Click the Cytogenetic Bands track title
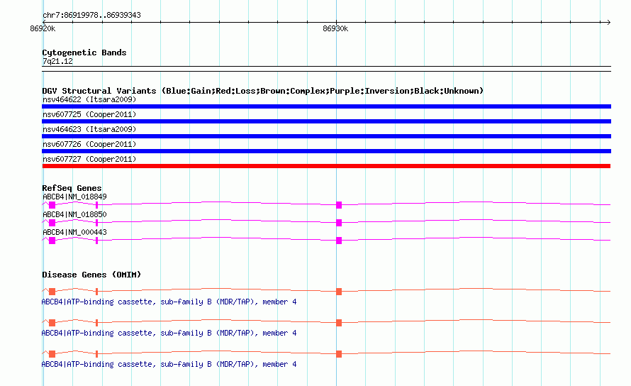This screenshot has width=631, height=386. [84, 53]
